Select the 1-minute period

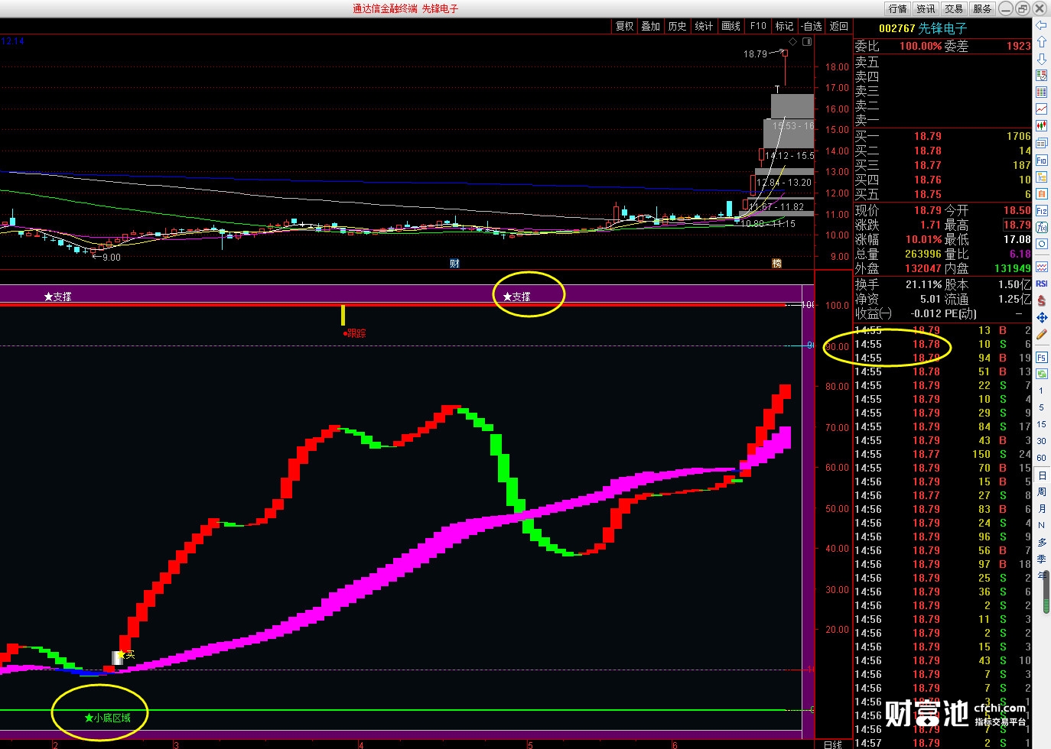tap(1041, 391)
